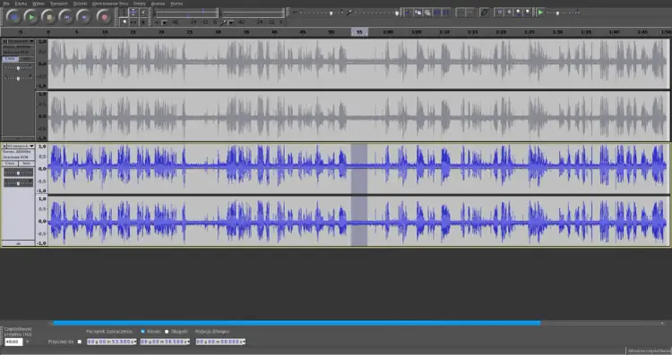Image resolution: width=672 pixels, height=355 pixels.
Task: Click the Undo icon
Action: (x=461, y=13)
